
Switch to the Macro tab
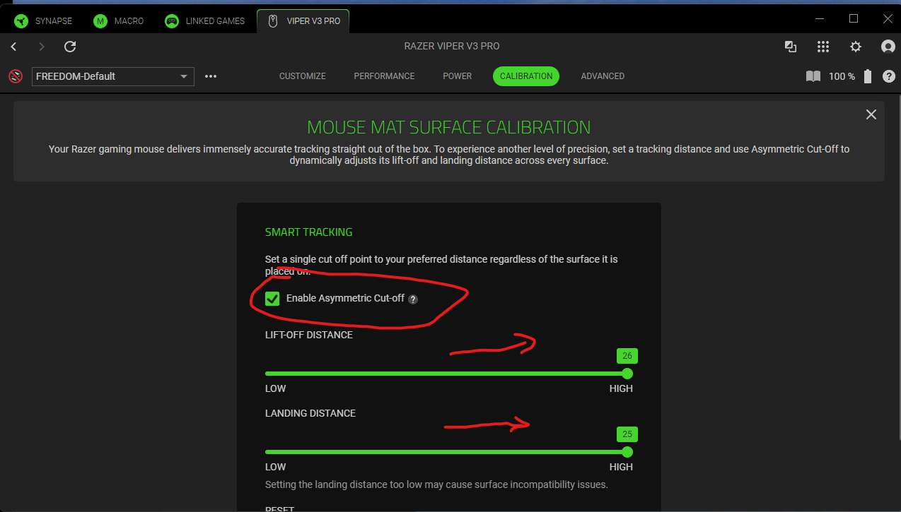click(119, 20)
